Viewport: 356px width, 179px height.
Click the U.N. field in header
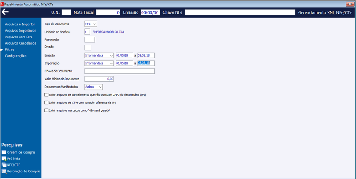(66, 12)
